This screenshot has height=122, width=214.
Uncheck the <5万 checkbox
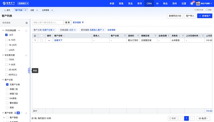coord(6,35)
